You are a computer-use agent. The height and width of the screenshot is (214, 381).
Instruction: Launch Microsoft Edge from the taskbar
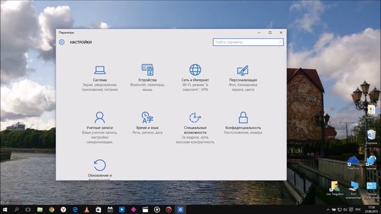point(75,209)
